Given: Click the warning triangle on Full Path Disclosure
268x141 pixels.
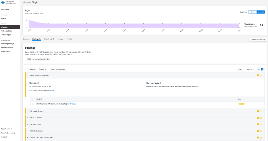Looking at the screenshot, I should pos(261,131).
